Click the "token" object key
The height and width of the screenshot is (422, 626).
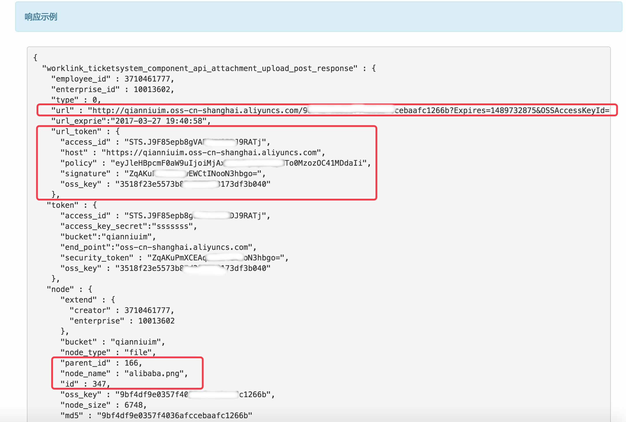(63, 205)
